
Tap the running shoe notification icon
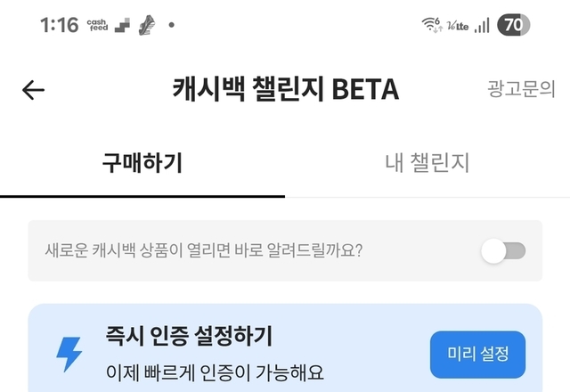(x=147, y=25)
